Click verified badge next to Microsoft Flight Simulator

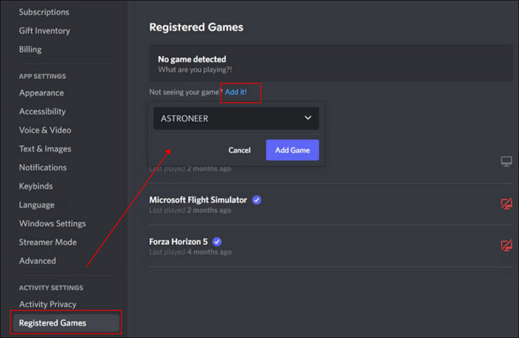(x=257, y=200)
